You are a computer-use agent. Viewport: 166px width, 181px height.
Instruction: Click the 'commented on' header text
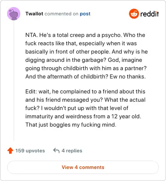coord(61,14)
